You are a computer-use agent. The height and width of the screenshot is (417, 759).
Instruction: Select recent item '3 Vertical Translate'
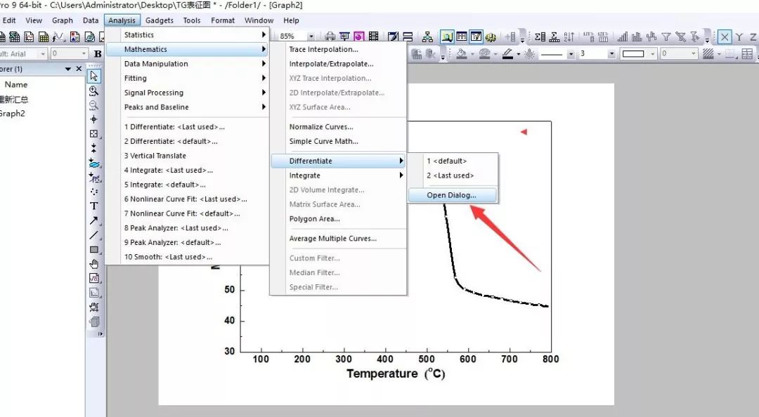(x=155, y=156)
